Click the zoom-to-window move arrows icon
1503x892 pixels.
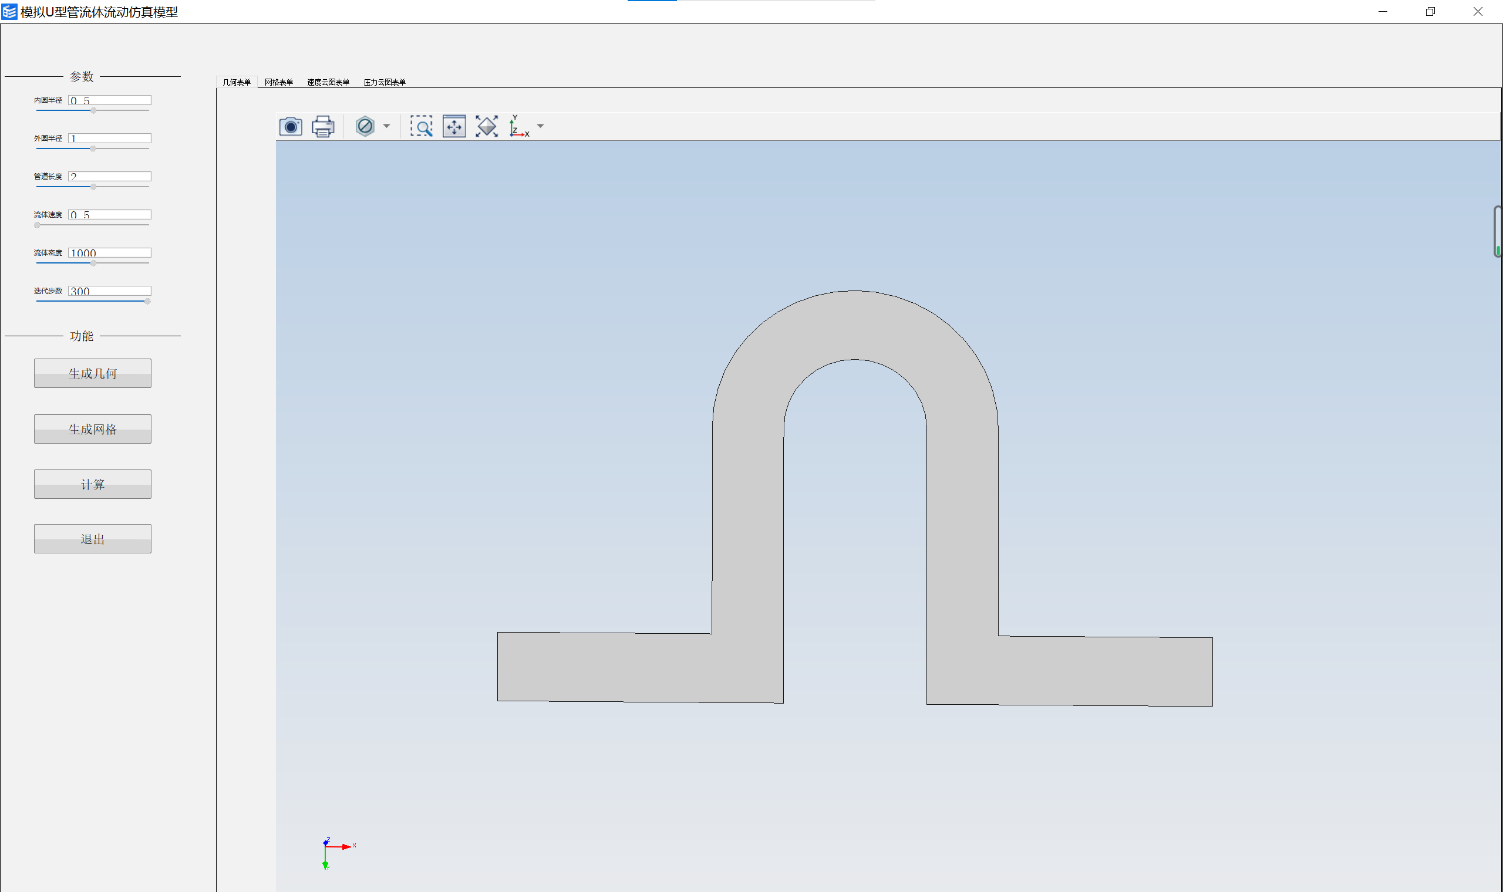tap(454, 126)
